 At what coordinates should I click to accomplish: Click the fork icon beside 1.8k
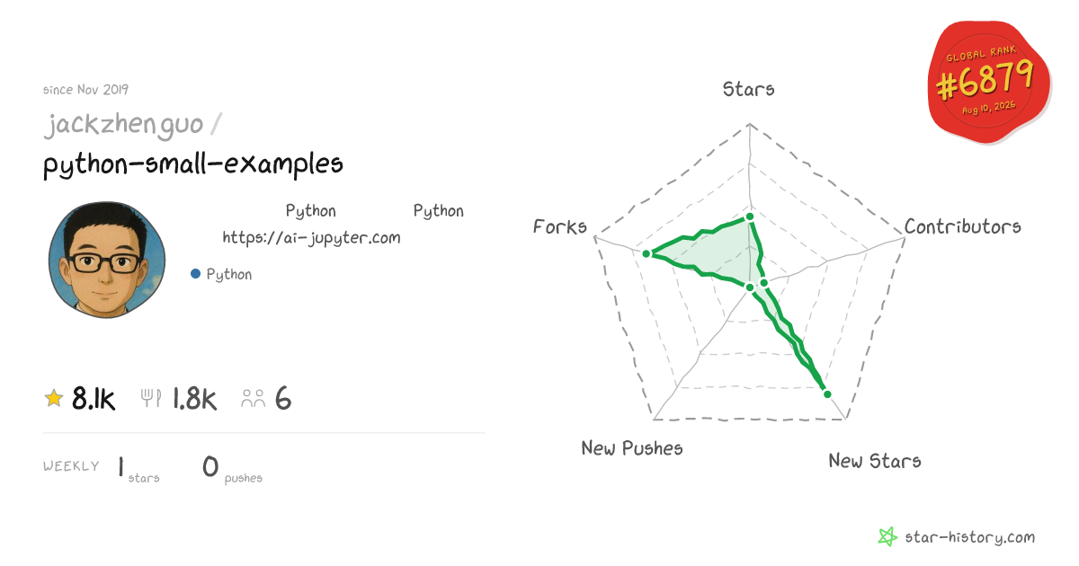(x=151, y=398)
